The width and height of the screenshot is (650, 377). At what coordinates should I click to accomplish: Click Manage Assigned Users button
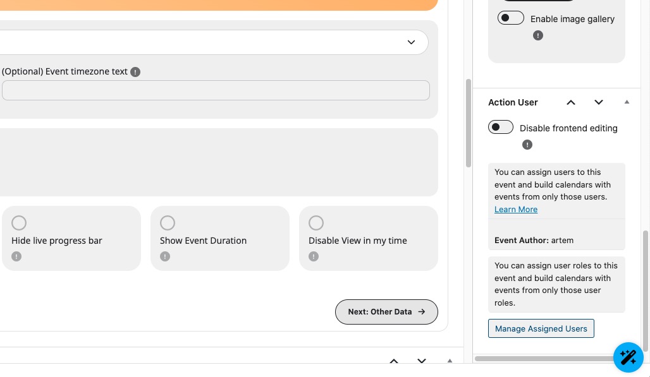(541, 328)
